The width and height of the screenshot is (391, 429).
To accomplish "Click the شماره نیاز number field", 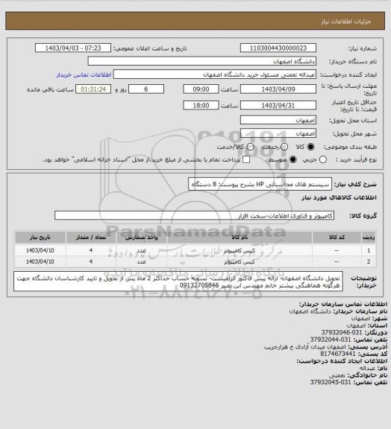I will point(278,48).
